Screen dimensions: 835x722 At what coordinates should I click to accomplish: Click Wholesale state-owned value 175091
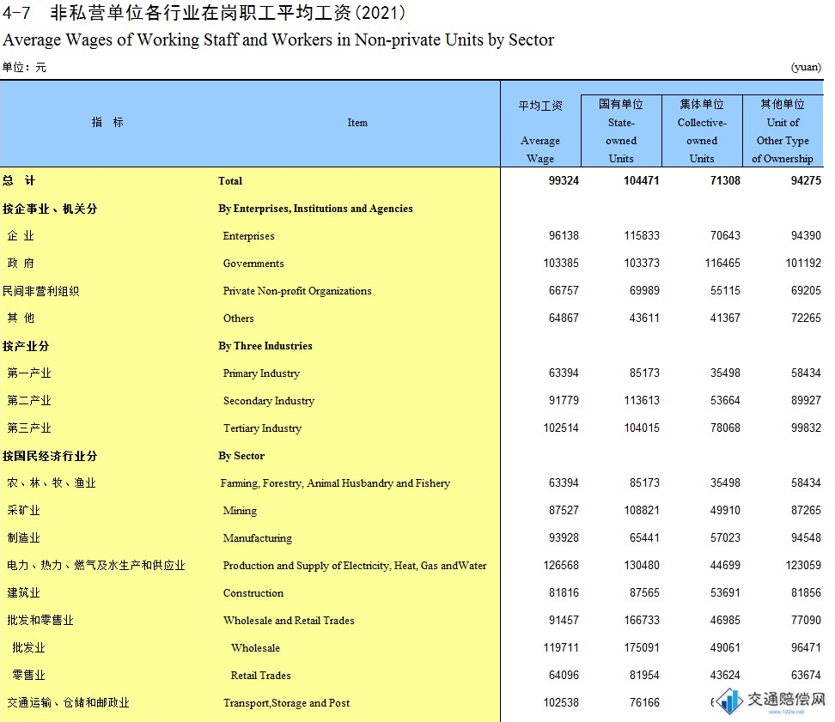click(642, 647)
